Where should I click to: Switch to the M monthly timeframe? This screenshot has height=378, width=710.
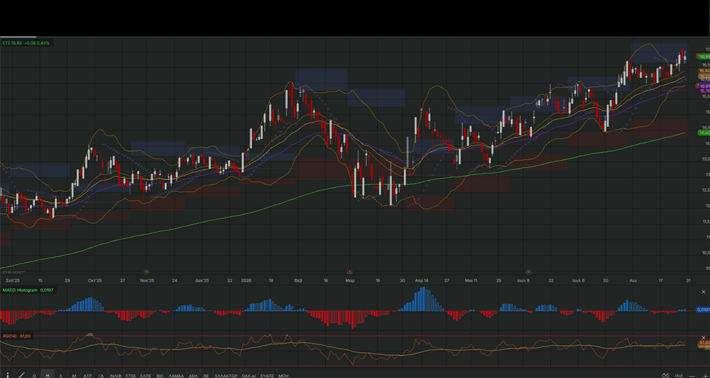73,376
